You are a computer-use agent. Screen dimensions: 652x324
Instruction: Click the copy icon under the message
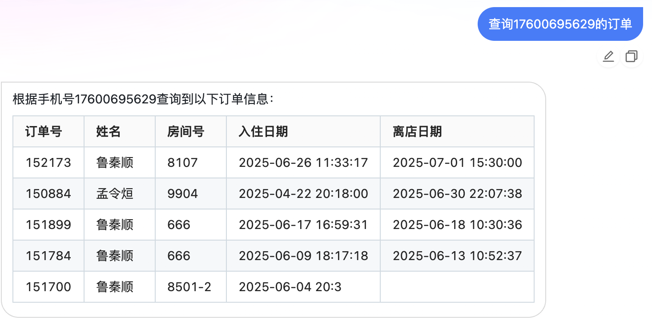pyautogui.click(x=631, y=56)
